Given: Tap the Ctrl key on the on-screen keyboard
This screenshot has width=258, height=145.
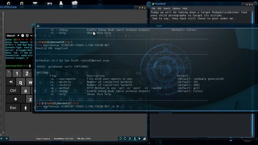Looking at the screenshot, I should click(13, 91).
